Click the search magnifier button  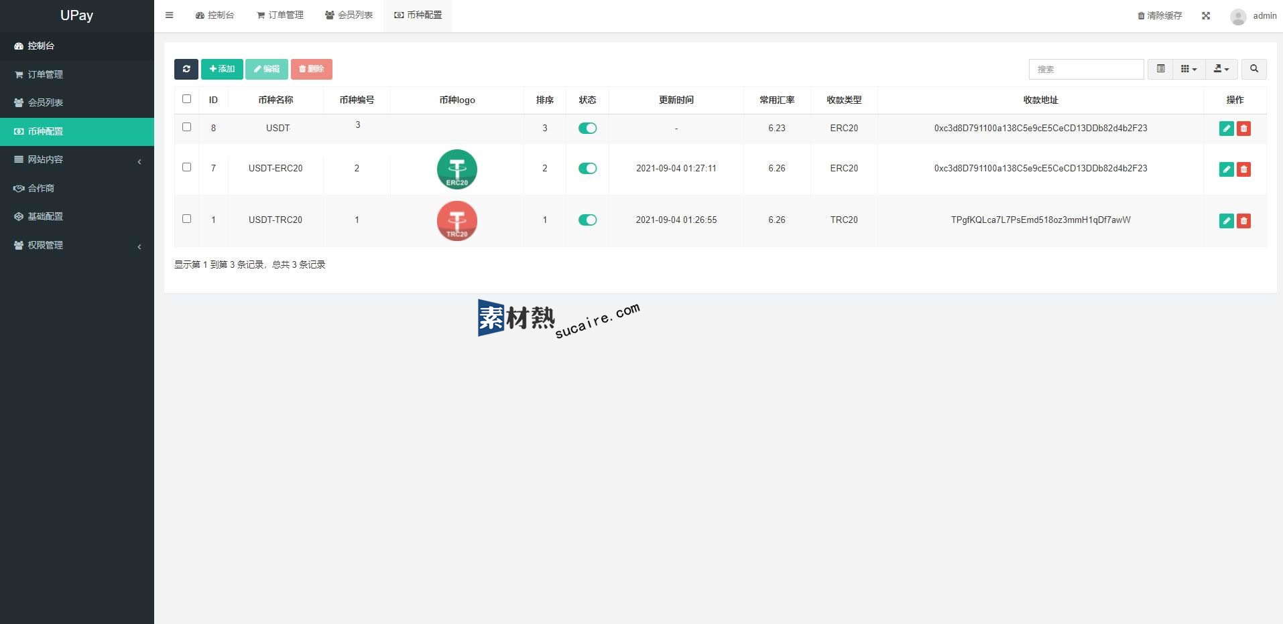1254,69
